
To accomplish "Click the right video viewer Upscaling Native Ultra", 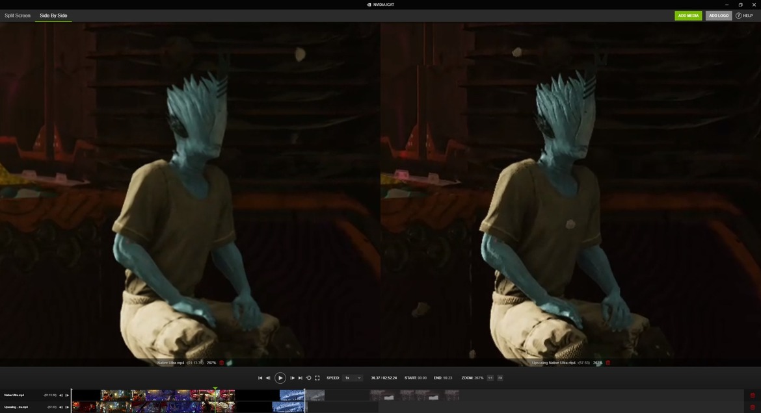I will tap(571, 194).
